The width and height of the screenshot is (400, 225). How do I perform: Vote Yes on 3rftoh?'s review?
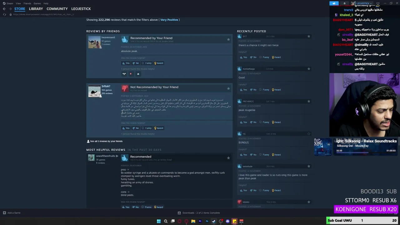pos(126,128)
